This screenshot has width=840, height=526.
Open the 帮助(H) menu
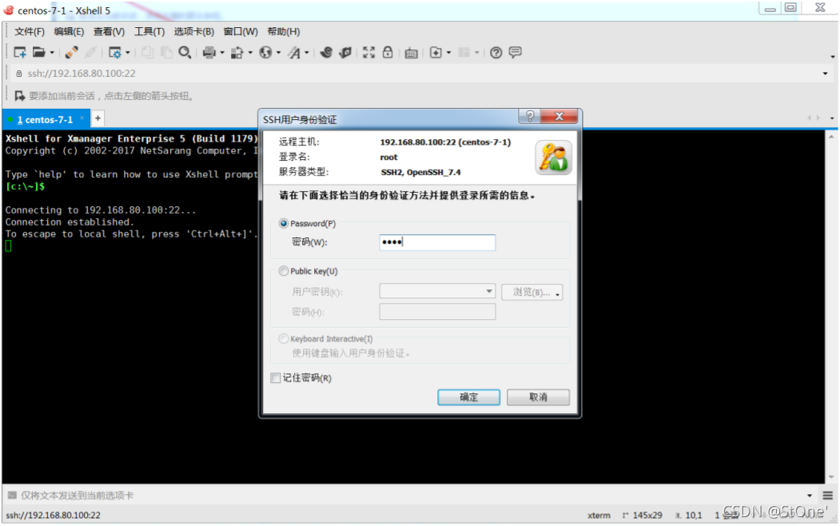284,32
